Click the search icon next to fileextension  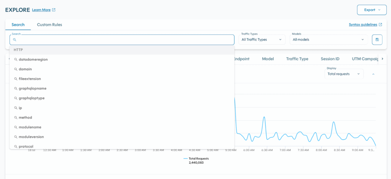(x=15, y=79)
